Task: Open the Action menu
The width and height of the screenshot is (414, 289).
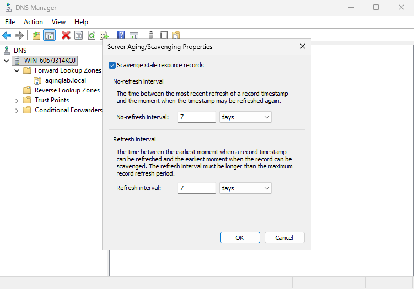Action: click(33, 22)
